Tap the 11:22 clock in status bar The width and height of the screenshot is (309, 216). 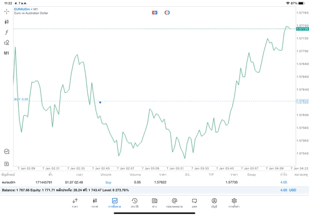pos(8,3)
